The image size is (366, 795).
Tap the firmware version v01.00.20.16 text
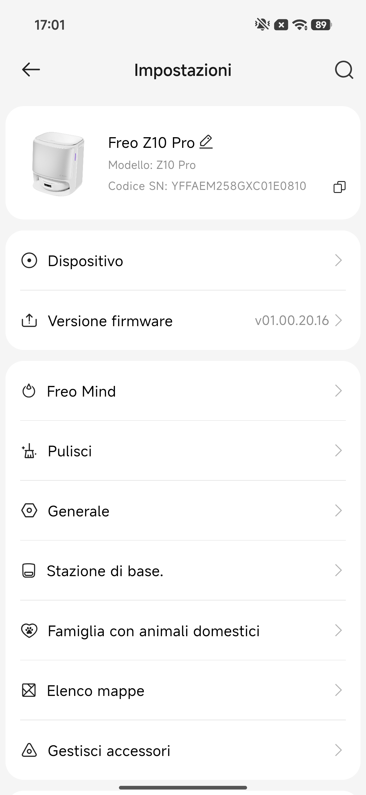coord(292,320)
